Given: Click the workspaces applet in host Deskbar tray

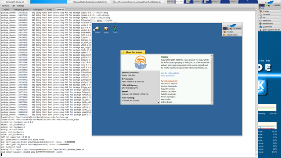Looking at the screenshot, I should 262,6.
